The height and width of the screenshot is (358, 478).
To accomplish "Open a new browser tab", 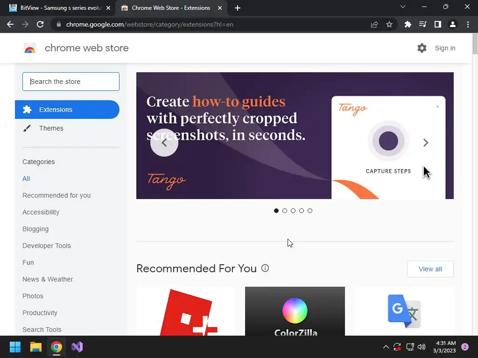I will click(238, 8).
